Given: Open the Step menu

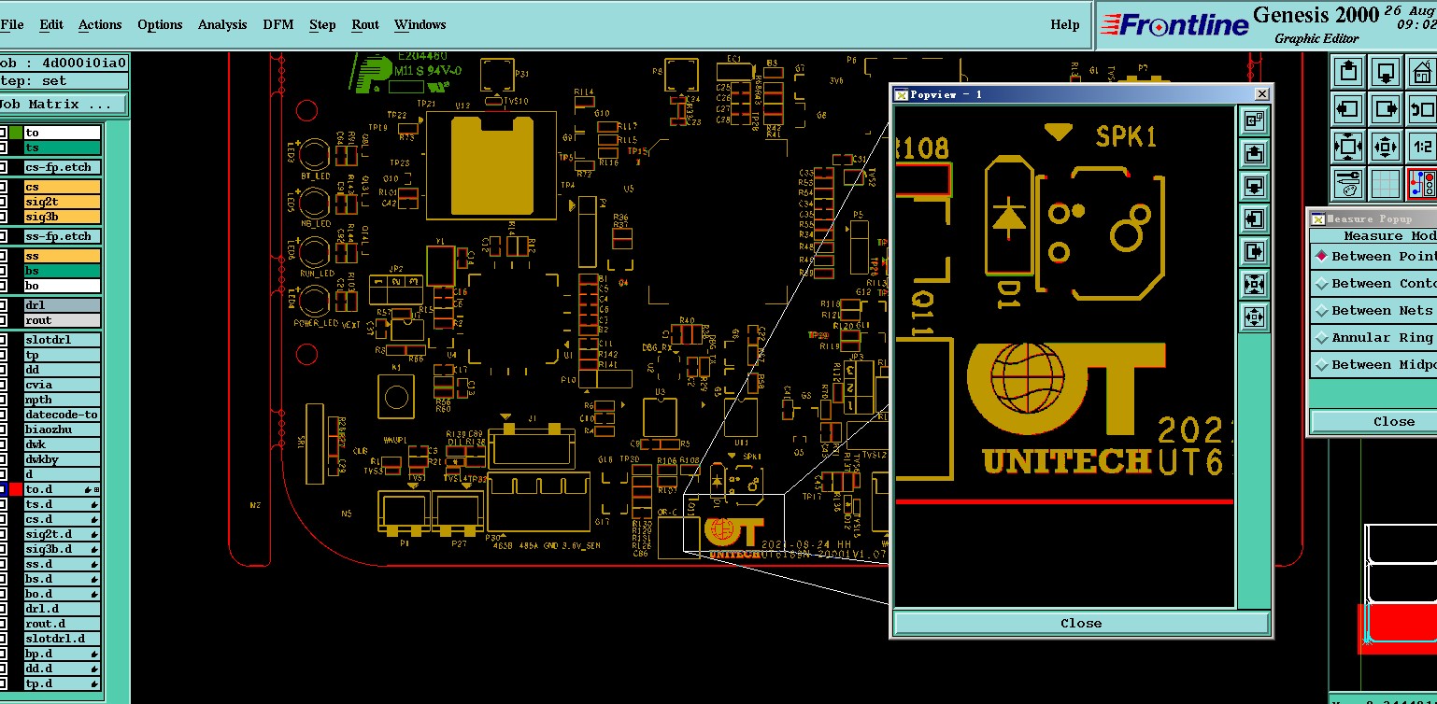Looking at the screenshot, I should 322,25.
